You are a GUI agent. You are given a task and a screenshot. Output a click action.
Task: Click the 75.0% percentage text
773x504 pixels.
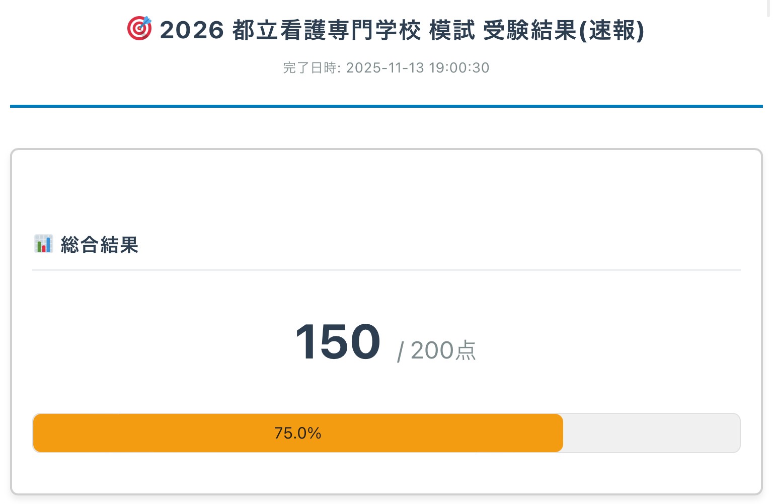tap(297, 433)
